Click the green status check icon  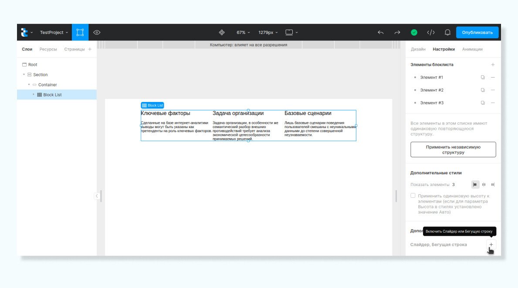click(x=414, y=32)
